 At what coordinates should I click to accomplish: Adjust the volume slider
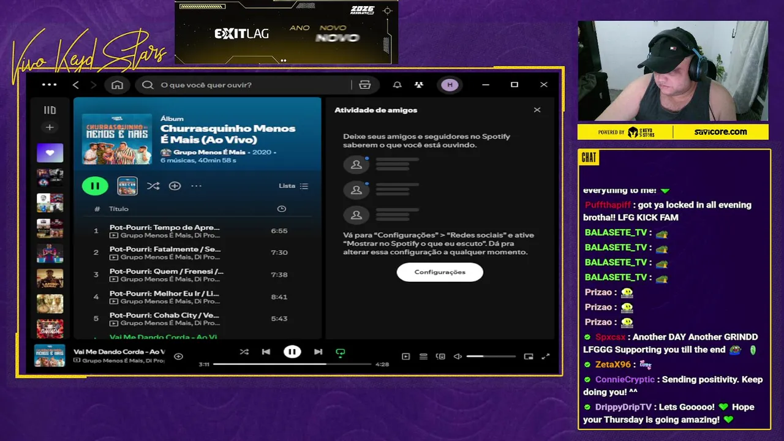(491, 356)
